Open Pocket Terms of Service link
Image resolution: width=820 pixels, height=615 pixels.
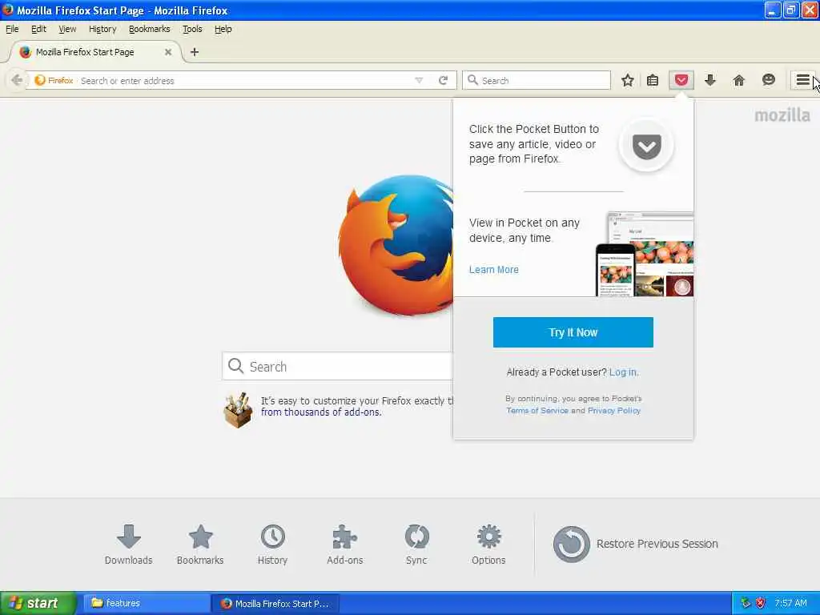(x=537, y=411)
